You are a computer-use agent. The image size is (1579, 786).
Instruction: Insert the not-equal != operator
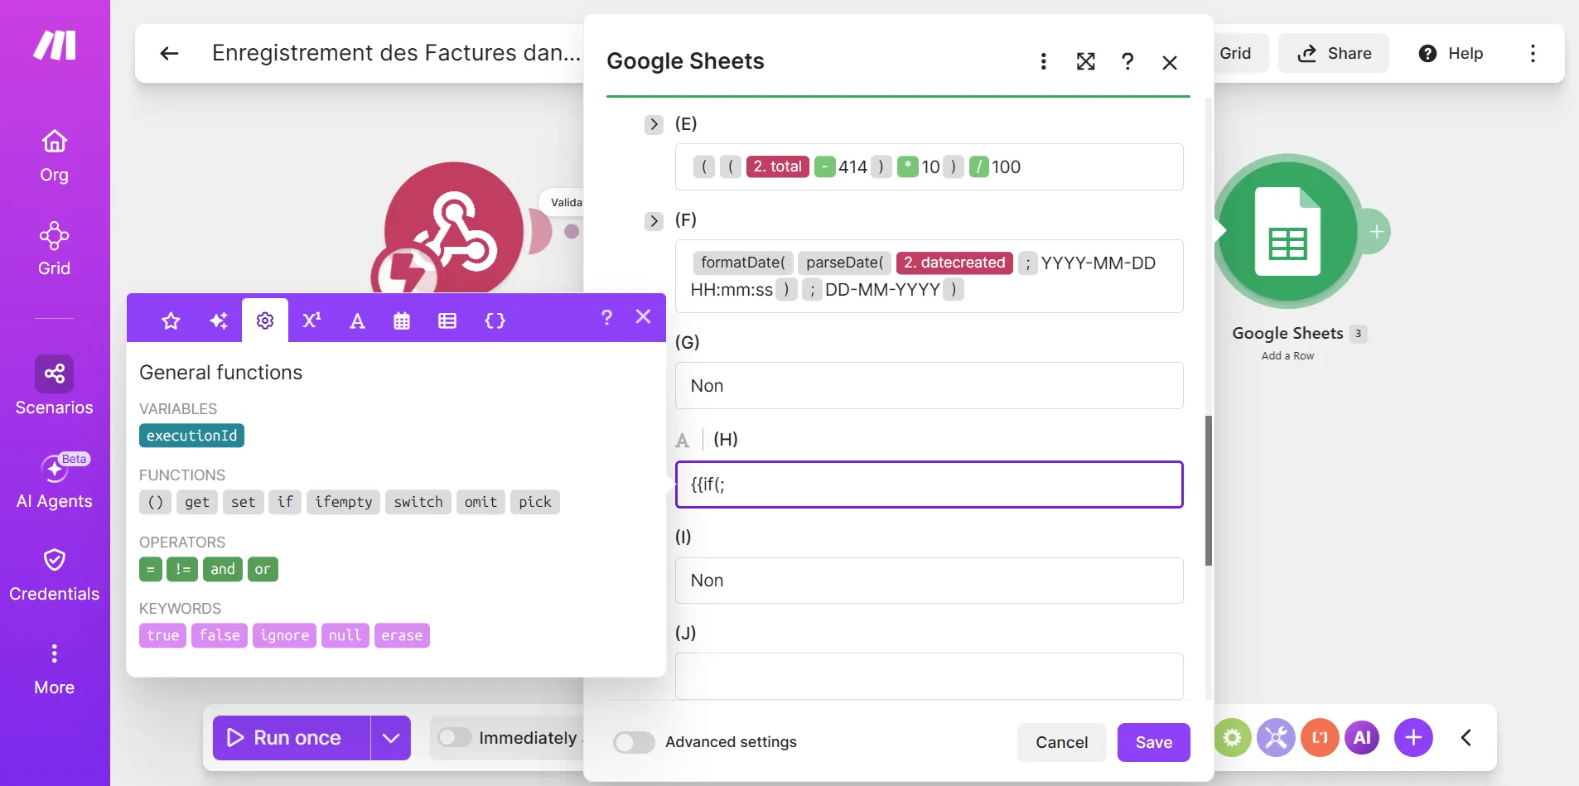(x=182, y=569)
